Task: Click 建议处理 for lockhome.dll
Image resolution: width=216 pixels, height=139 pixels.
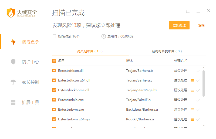Action: click(x=181, y=90)
